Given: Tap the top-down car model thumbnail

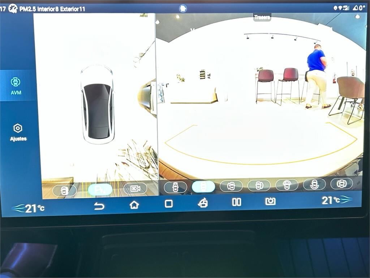Looking at the screenshot, I should point(98,104).
